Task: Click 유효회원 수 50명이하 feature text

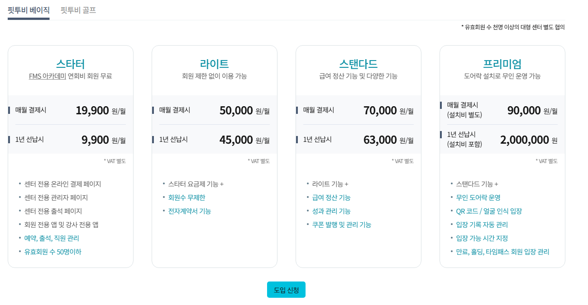Action: click(x=53, y=252)
